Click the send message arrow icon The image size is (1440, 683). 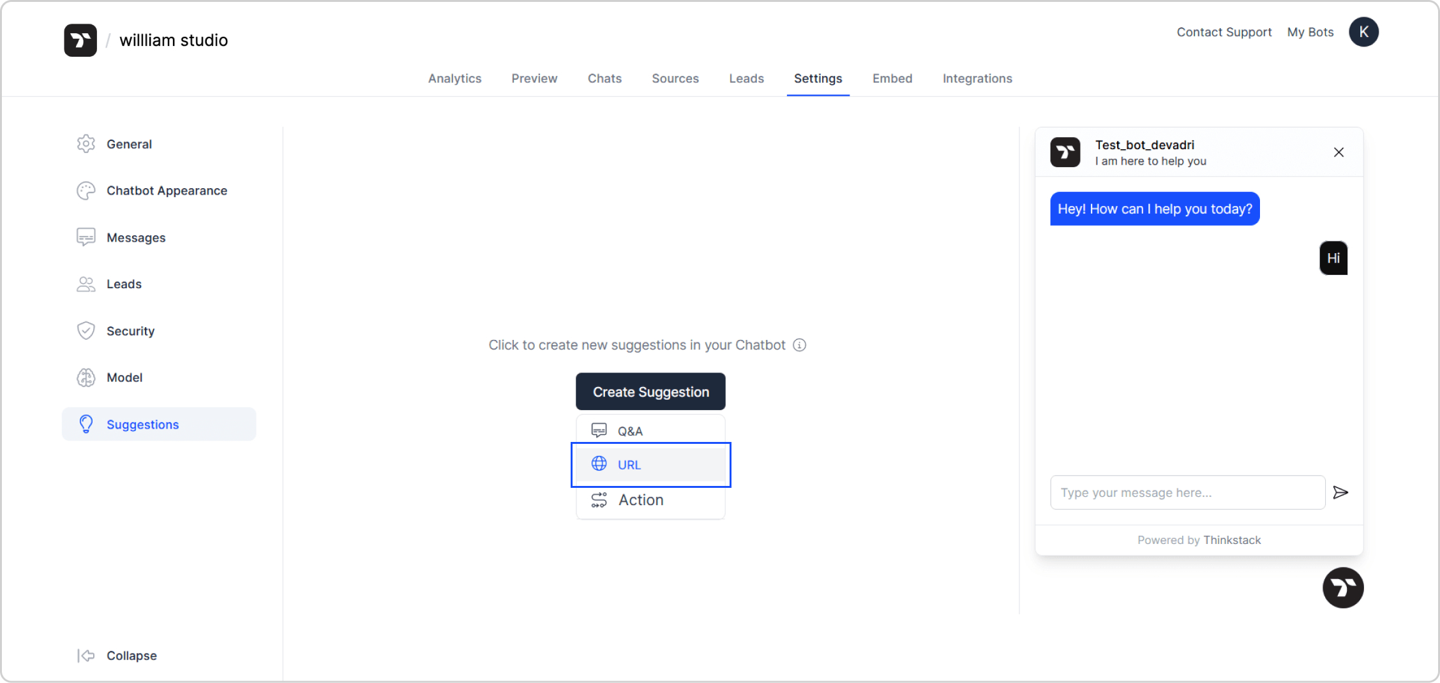1340,492
